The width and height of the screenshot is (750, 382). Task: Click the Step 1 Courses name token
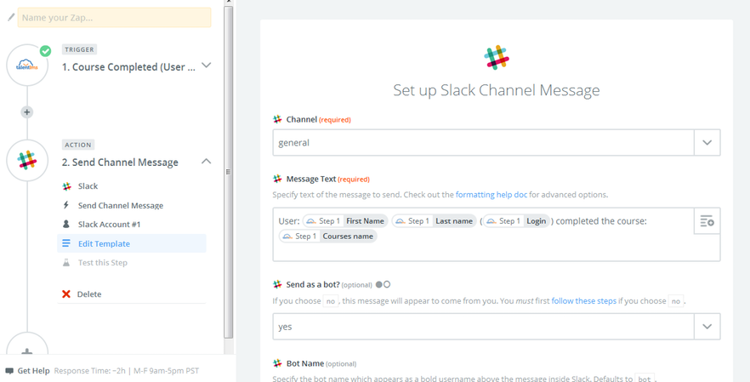tap(328, 236)
